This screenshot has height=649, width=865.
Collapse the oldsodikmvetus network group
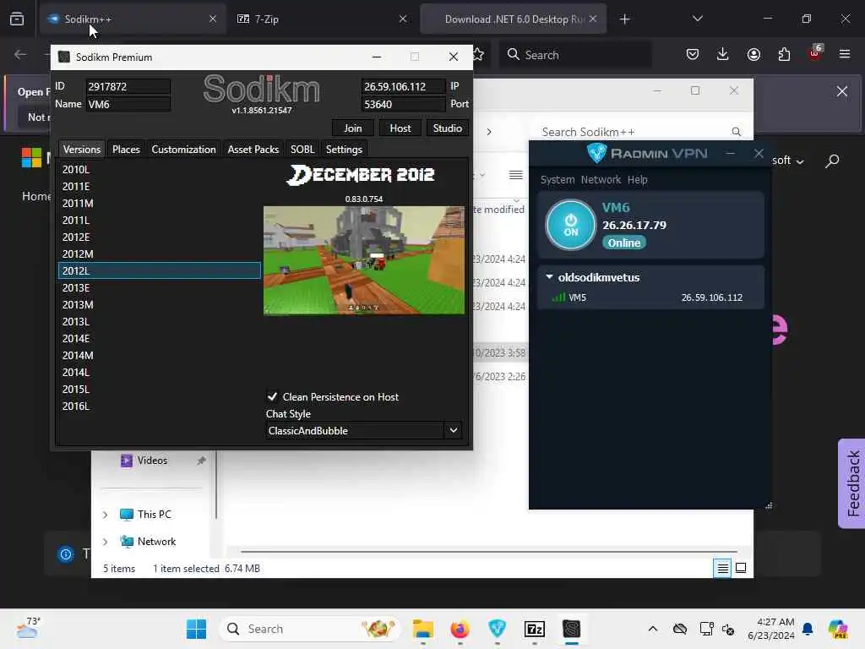pos(549,277)
